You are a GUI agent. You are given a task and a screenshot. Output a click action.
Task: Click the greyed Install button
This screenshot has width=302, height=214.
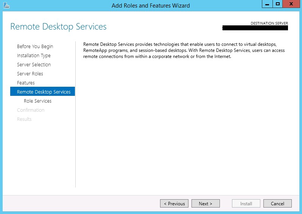[246, 204]
